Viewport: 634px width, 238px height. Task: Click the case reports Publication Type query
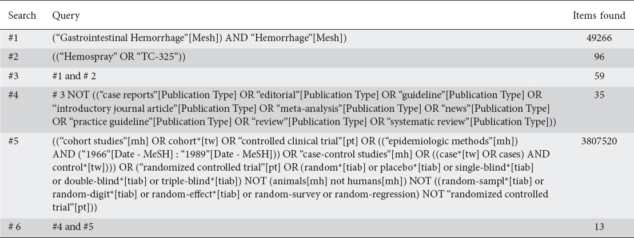point(297,108)
